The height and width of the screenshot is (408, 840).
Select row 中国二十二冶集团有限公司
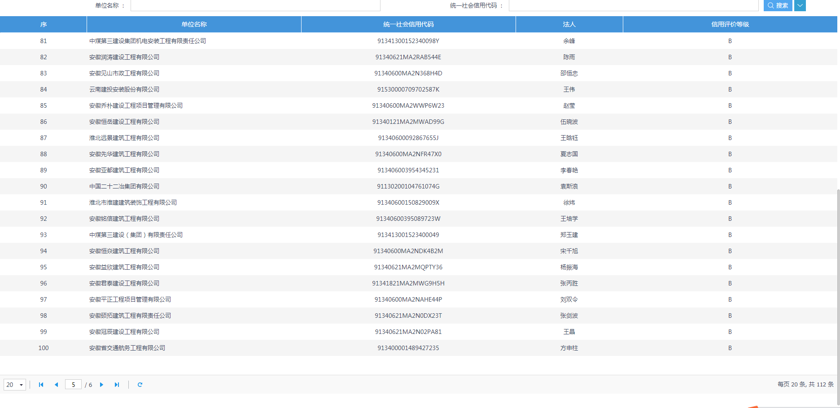pos(124,186)
